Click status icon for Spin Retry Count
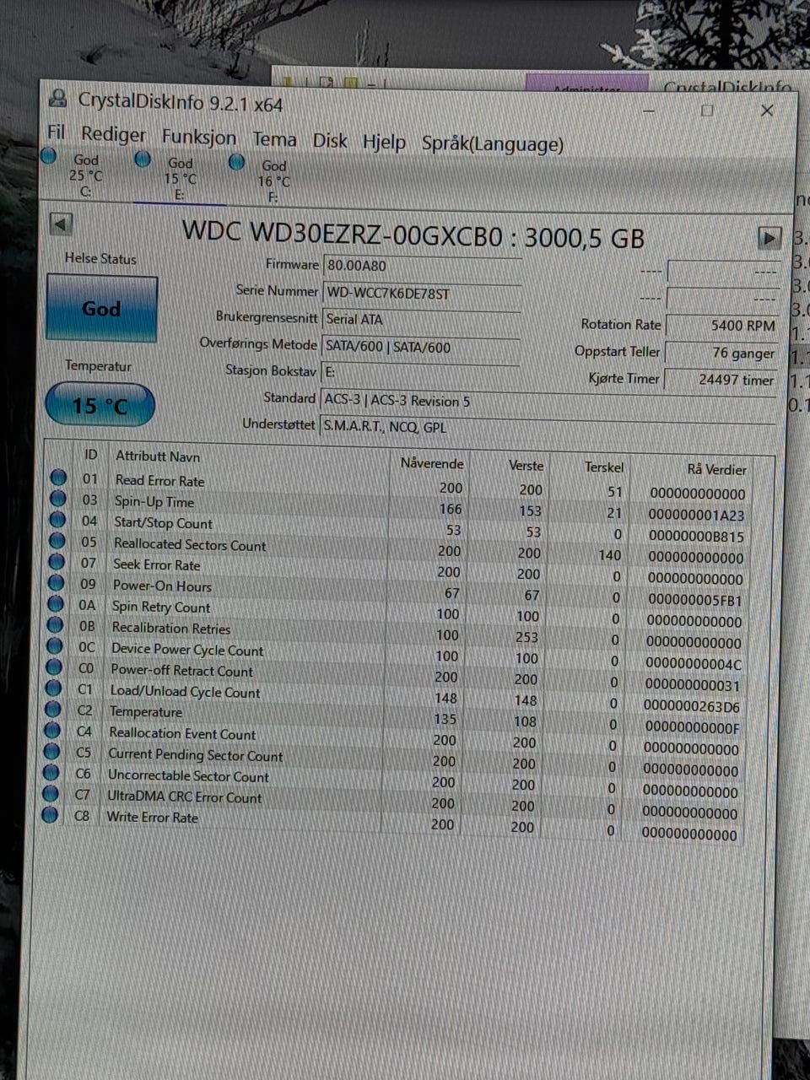This screenshot has width=810, height=1080. pos(56,604)
